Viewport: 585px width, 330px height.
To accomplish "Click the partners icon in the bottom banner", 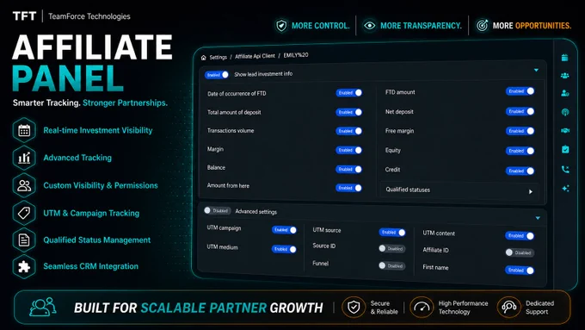I will (43, 308).
